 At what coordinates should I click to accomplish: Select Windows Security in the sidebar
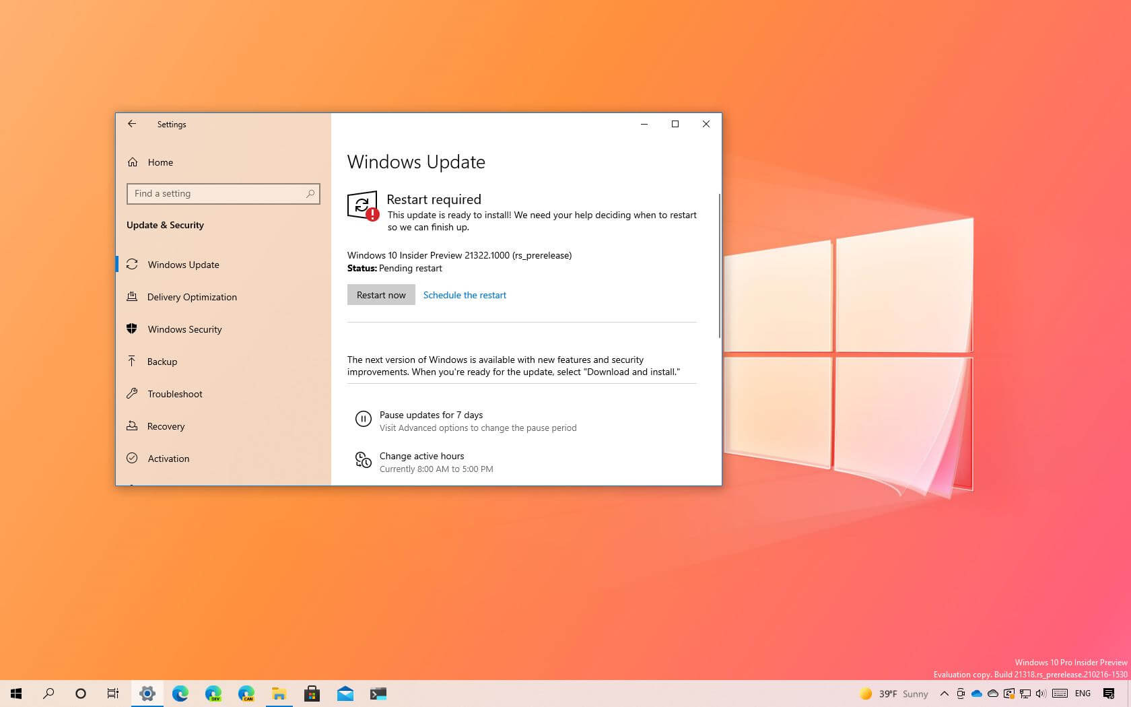[x=184, y=329]
